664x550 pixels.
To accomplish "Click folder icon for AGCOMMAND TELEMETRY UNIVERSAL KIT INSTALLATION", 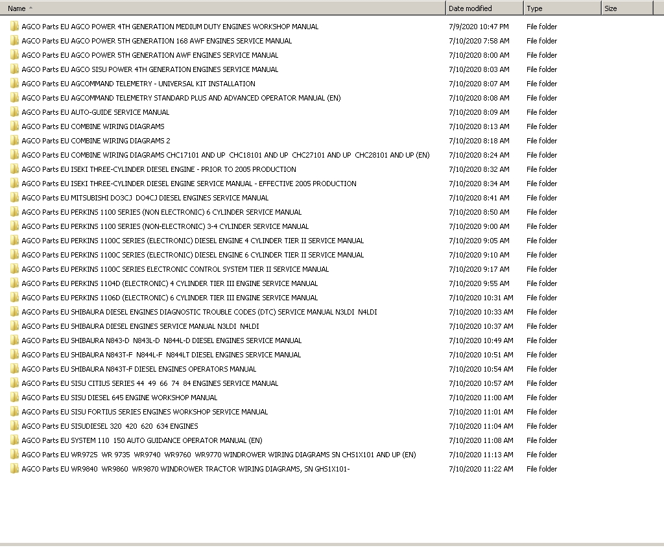I will pyautogui.click(x=14, y=84).
